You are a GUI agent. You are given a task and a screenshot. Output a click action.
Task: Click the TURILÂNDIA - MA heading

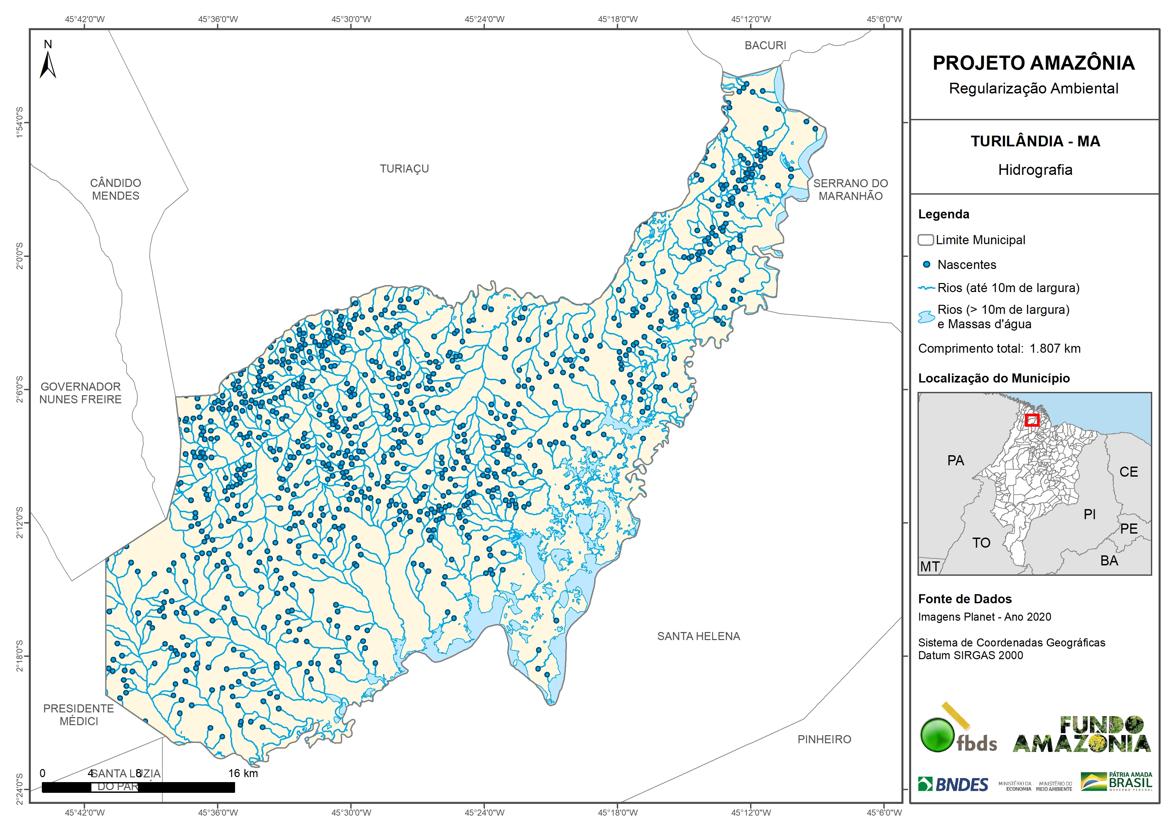[1035, 141]
